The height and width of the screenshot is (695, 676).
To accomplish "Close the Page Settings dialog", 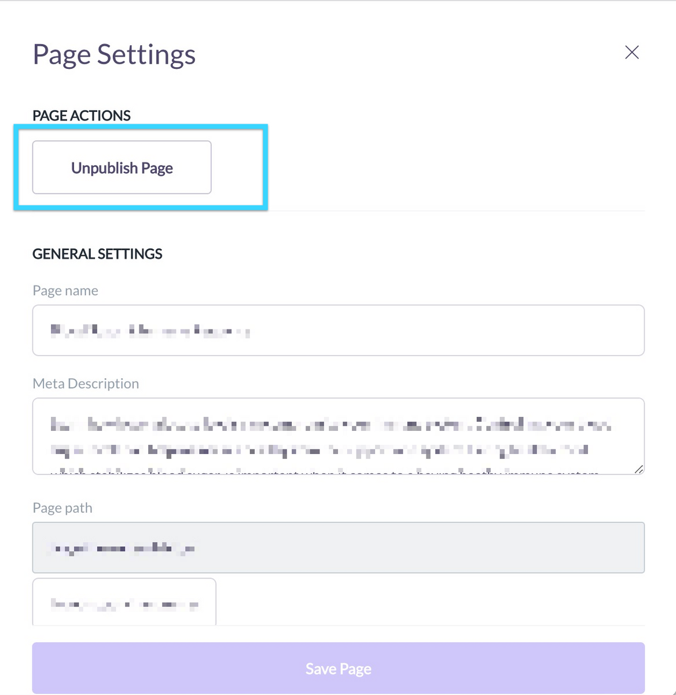I will coord(631,53).
